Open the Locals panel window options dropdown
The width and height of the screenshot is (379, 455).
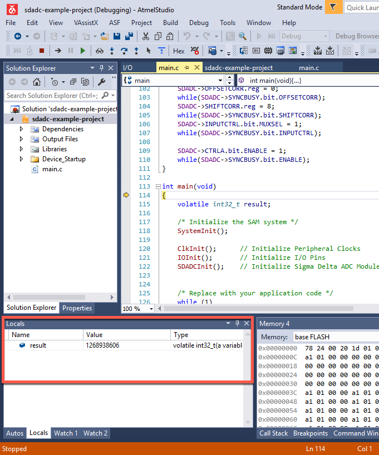pyautogui.click(x=228, y=323)
